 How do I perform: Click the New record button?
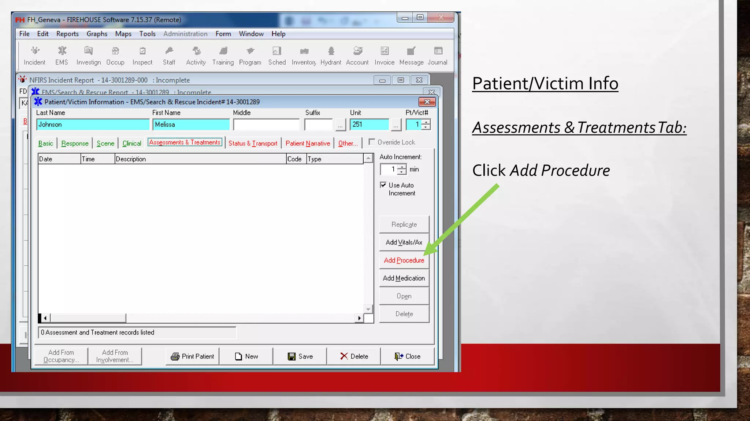246,356
